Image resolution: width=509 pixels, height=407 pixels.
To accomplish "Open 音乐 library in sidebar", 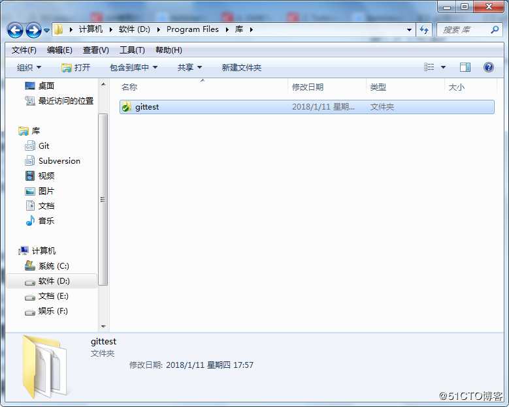I will [39, 220].
